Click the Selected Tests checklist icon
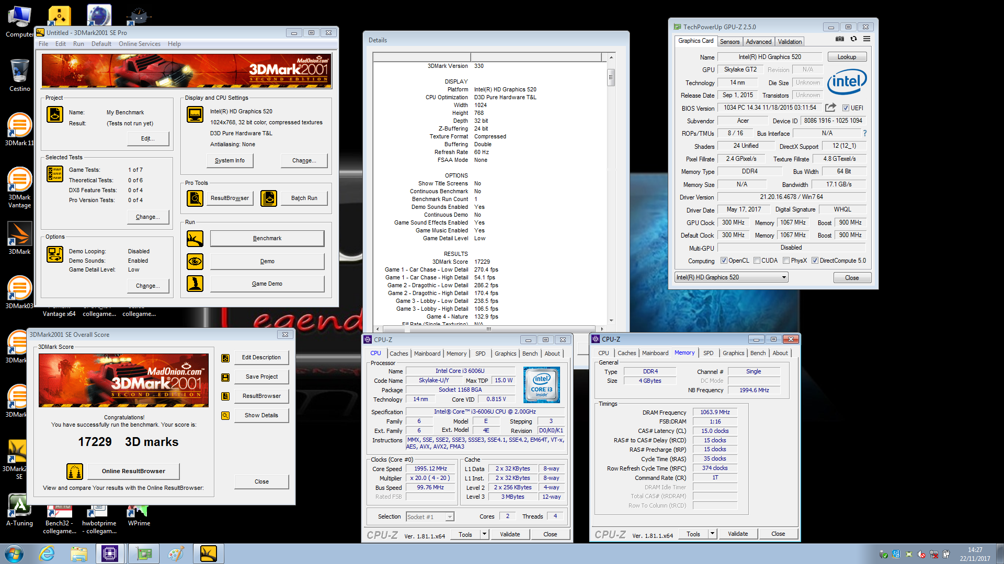This screenshot has width=1004, height=564. pos(55,174)
